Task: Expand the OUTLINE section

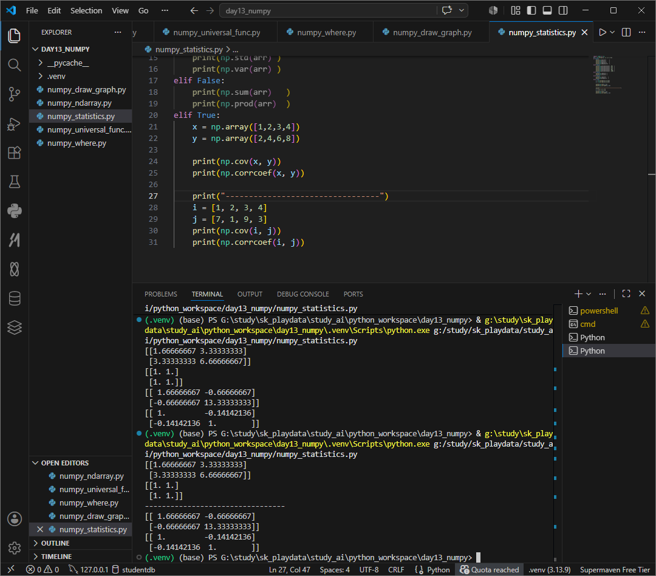Action: coord(81,543)
